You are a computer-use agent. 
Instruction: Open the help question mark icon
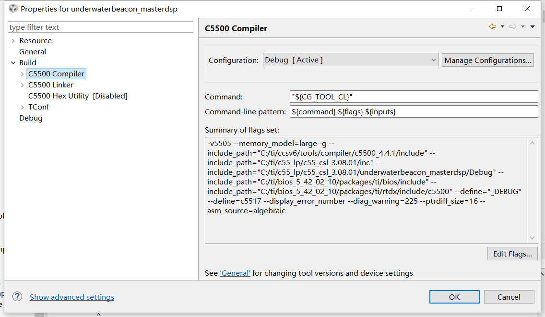(x=17, y=296)
